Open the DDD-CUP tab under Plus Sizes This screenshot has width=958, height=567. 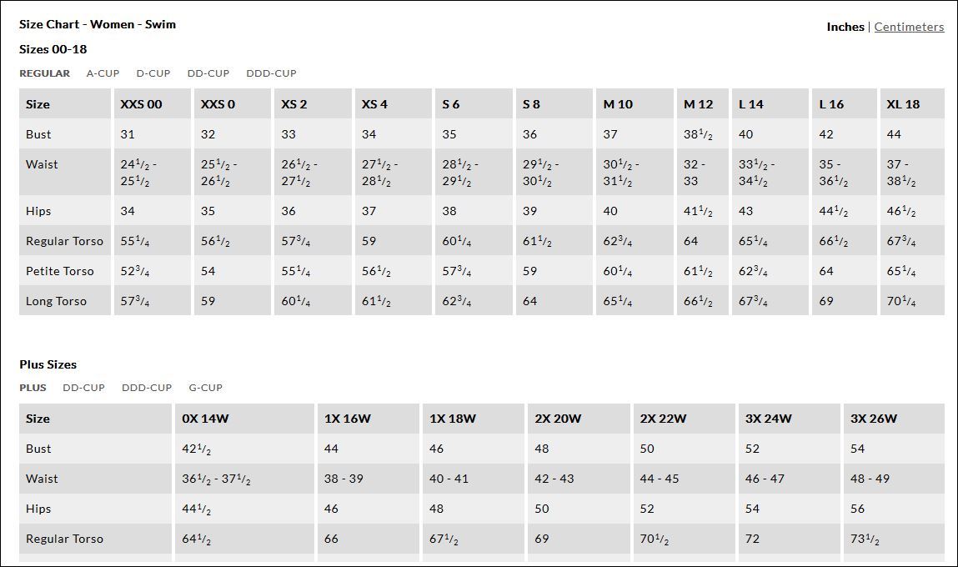(x=147, y=388)
